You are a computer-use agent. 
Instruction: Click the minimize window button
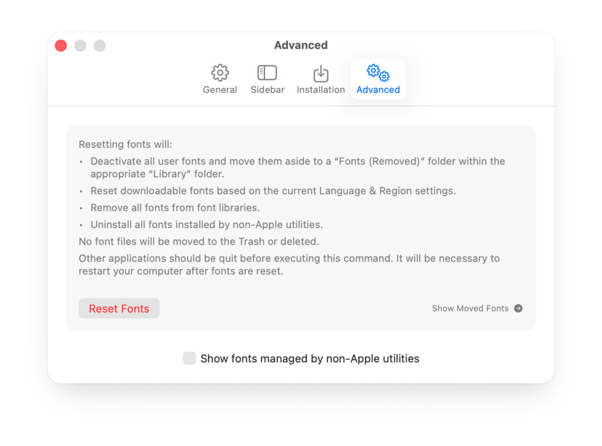coord(80,46)
